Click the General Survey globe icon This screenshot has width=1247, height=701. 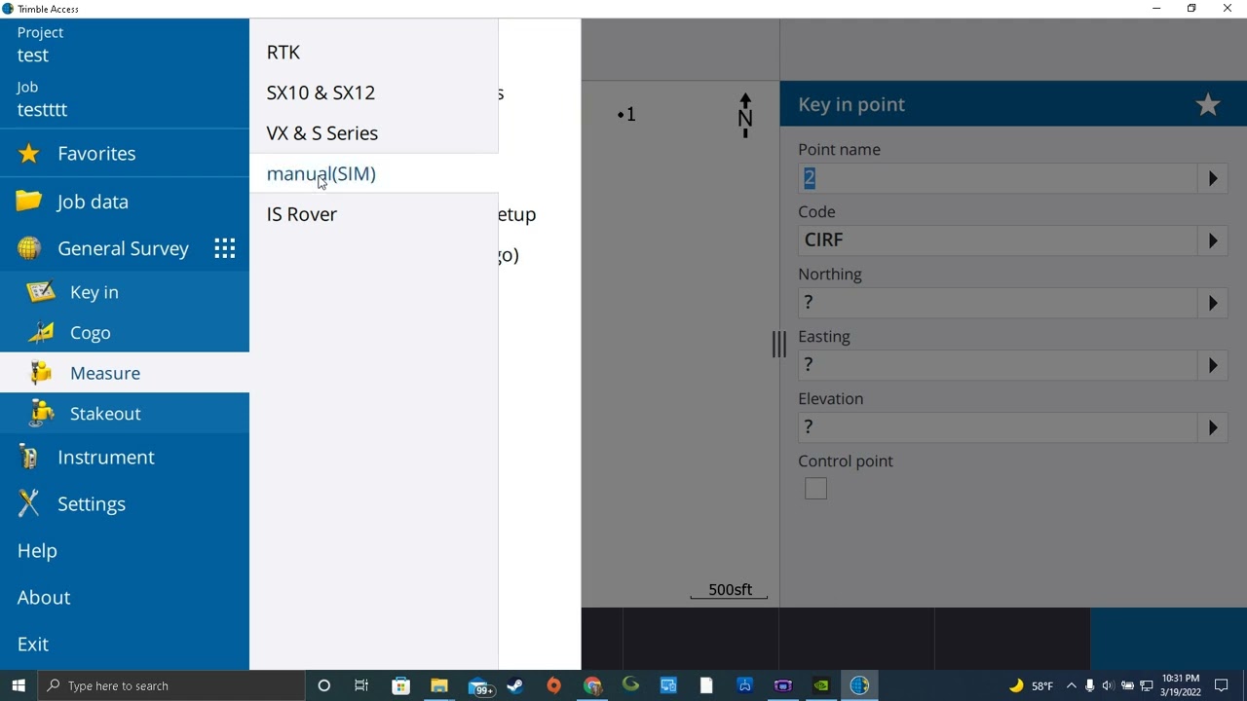tap(29, 248)
